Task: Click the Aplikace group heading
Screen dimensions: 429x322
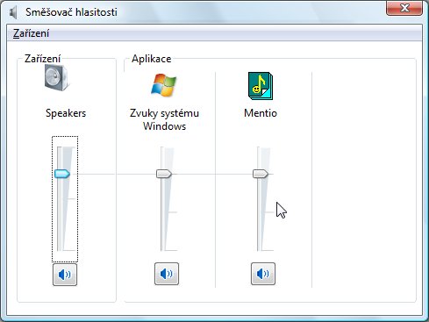Action: tap(152, 59)
